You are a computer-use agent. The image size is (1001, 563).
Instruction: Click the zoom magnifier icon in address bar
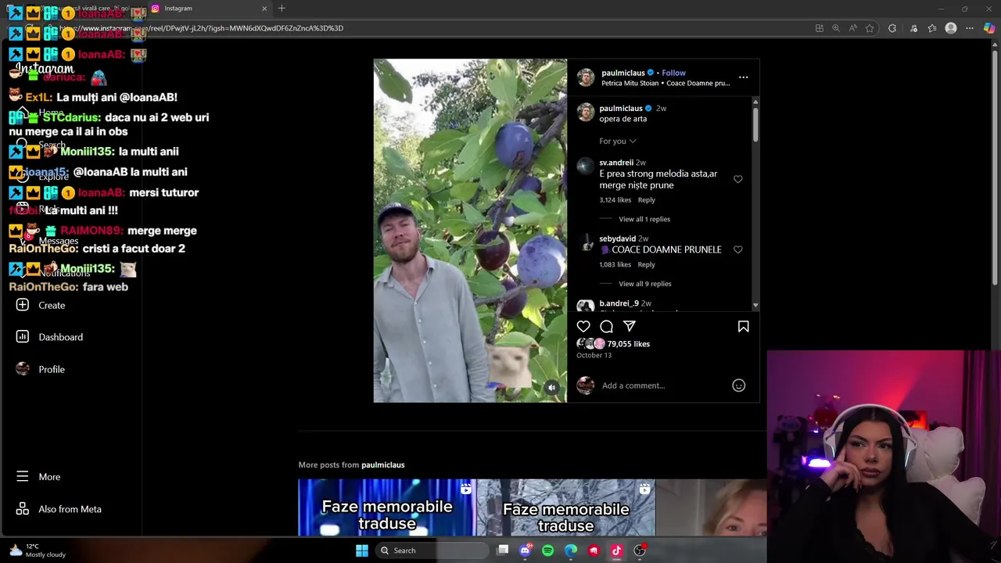click(836, 28)
